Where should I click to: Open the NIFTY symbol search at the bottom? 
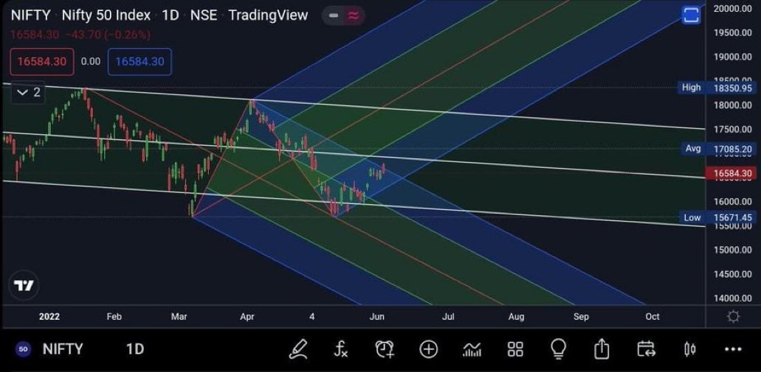coord(63,348)
